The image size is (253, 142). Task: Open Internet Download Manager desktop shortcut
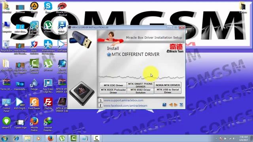48,124
